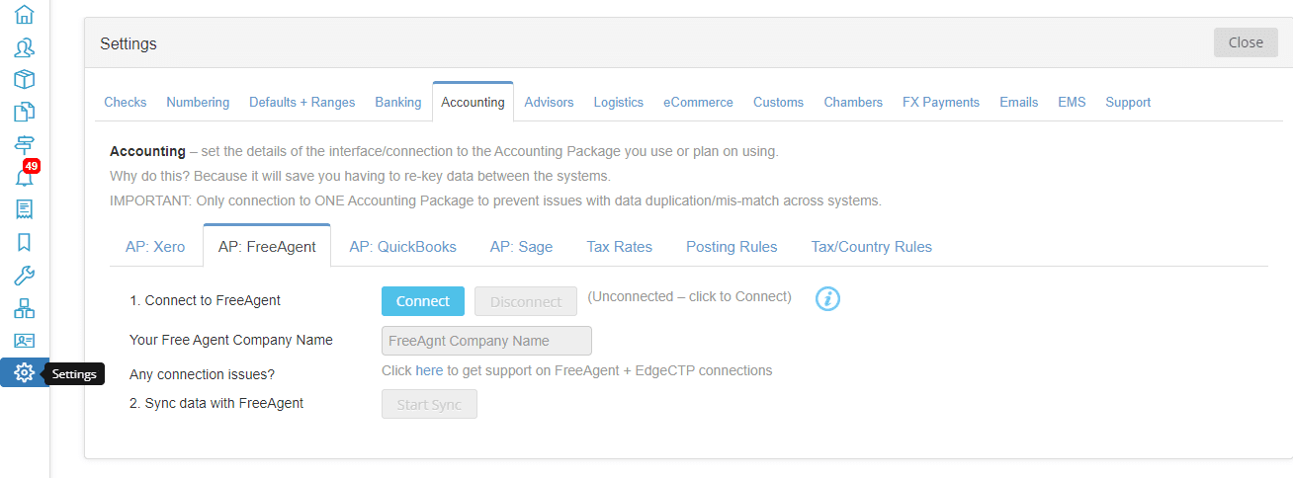Open the documents icon in the sidebar
The image size is (1293, 478).
point(24,112)
